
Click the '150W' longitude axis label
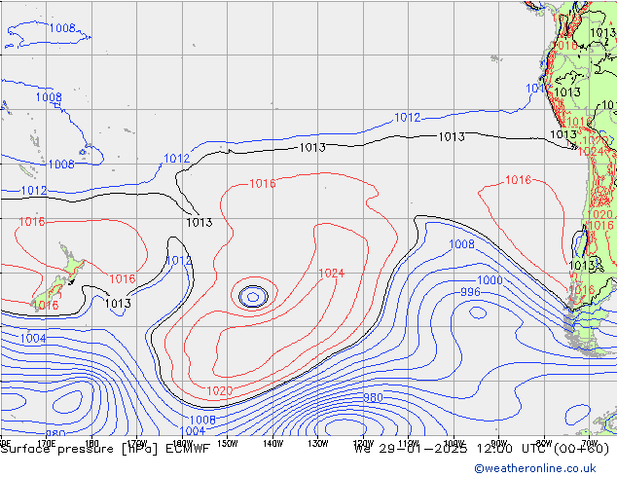click(x=228, y=443)
